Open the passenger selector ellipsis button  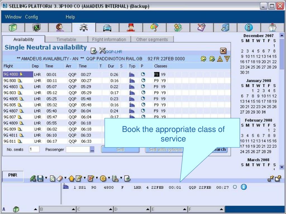[x=92, y=150]
